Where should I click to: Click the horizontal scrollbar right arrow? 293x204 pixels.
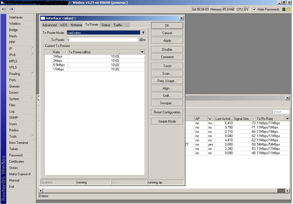(x=288, y=191)
